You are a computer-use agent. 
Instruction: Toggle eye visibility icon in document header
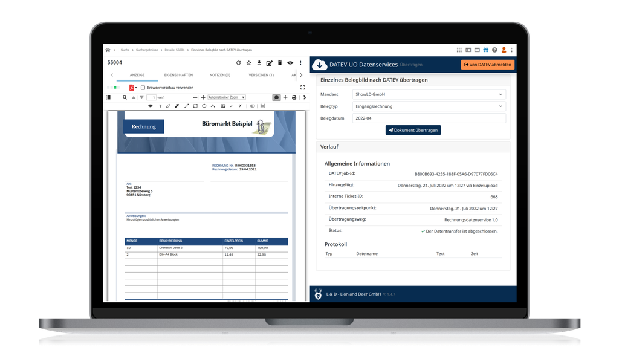(290, 63)
